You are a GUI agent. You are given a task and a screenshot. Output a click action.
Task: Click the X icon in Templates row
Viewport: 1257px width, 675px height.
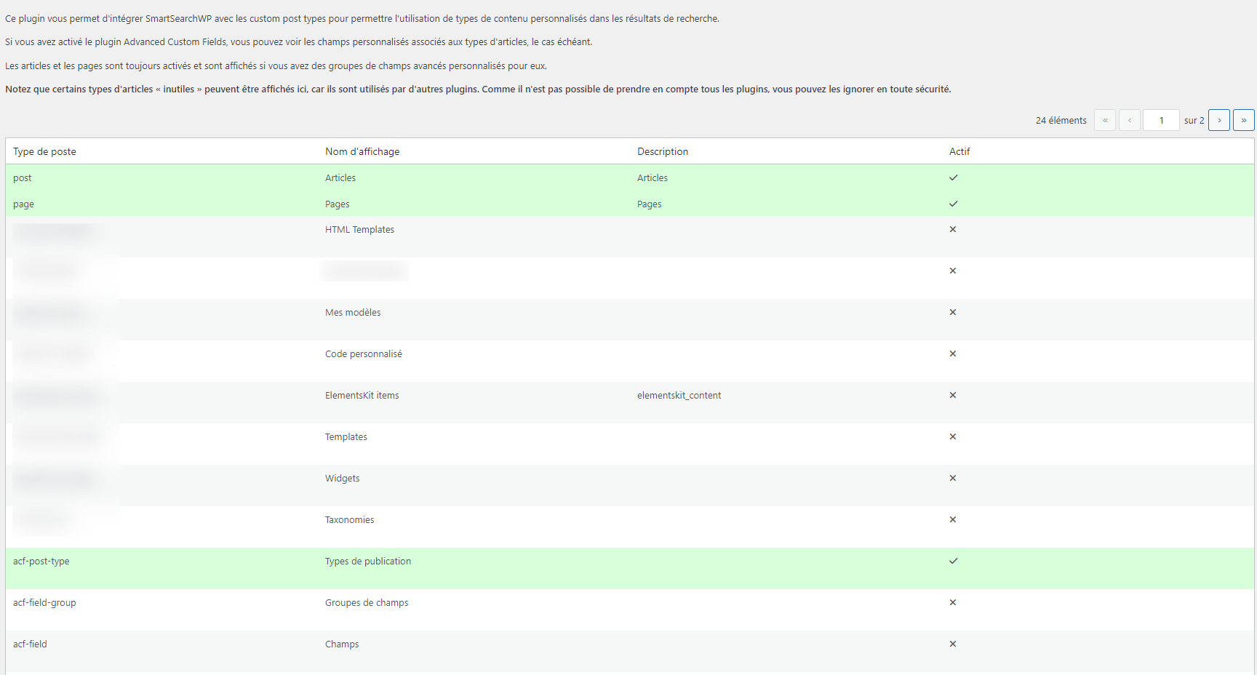click(x=953, y=436)
